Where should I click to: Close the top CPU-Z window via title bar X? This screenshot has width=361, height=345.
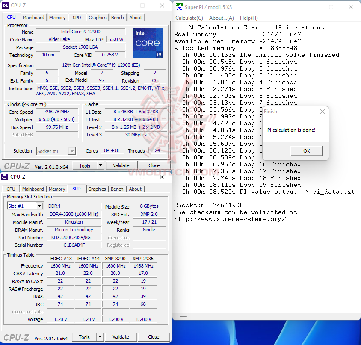tap(162, 6)
